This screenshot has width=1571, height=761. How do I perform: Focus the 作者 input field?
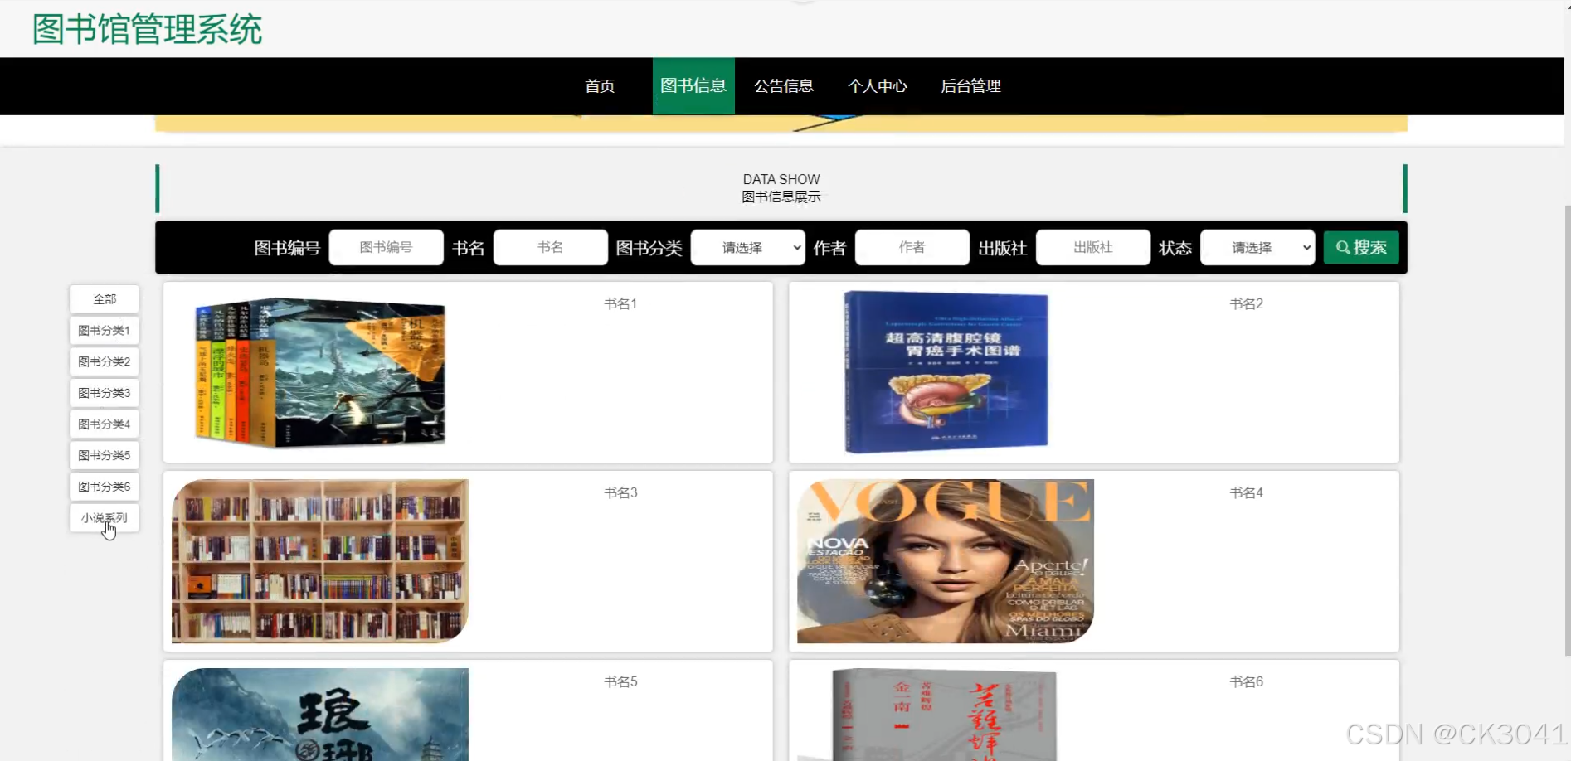tap(912, 247)
